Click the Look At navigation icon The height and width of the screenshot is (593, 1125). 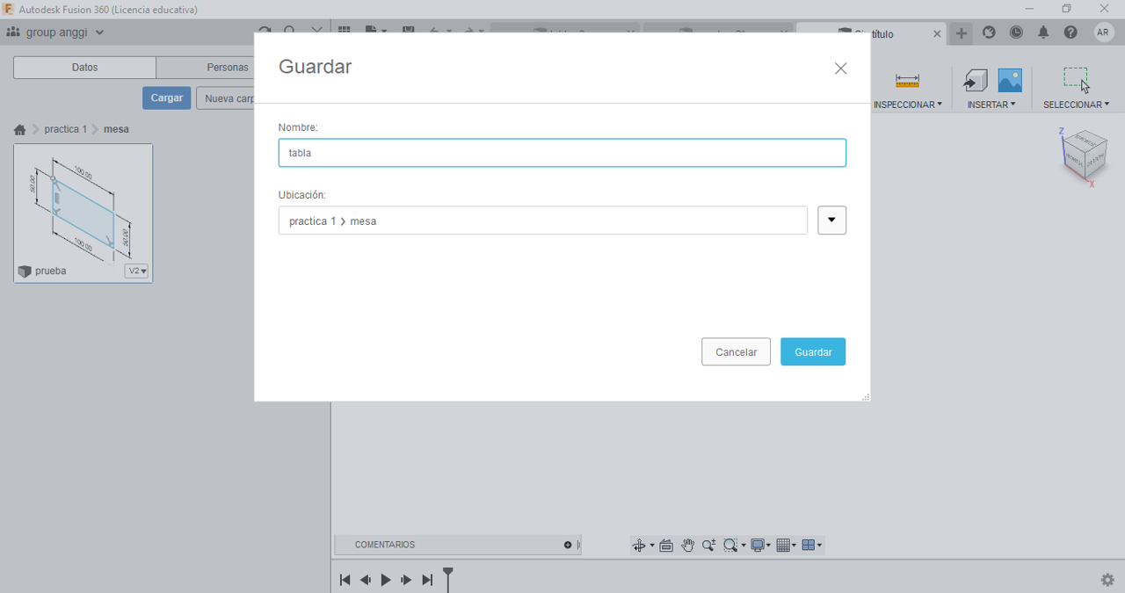pyautogui.click(x=666, y=546)
